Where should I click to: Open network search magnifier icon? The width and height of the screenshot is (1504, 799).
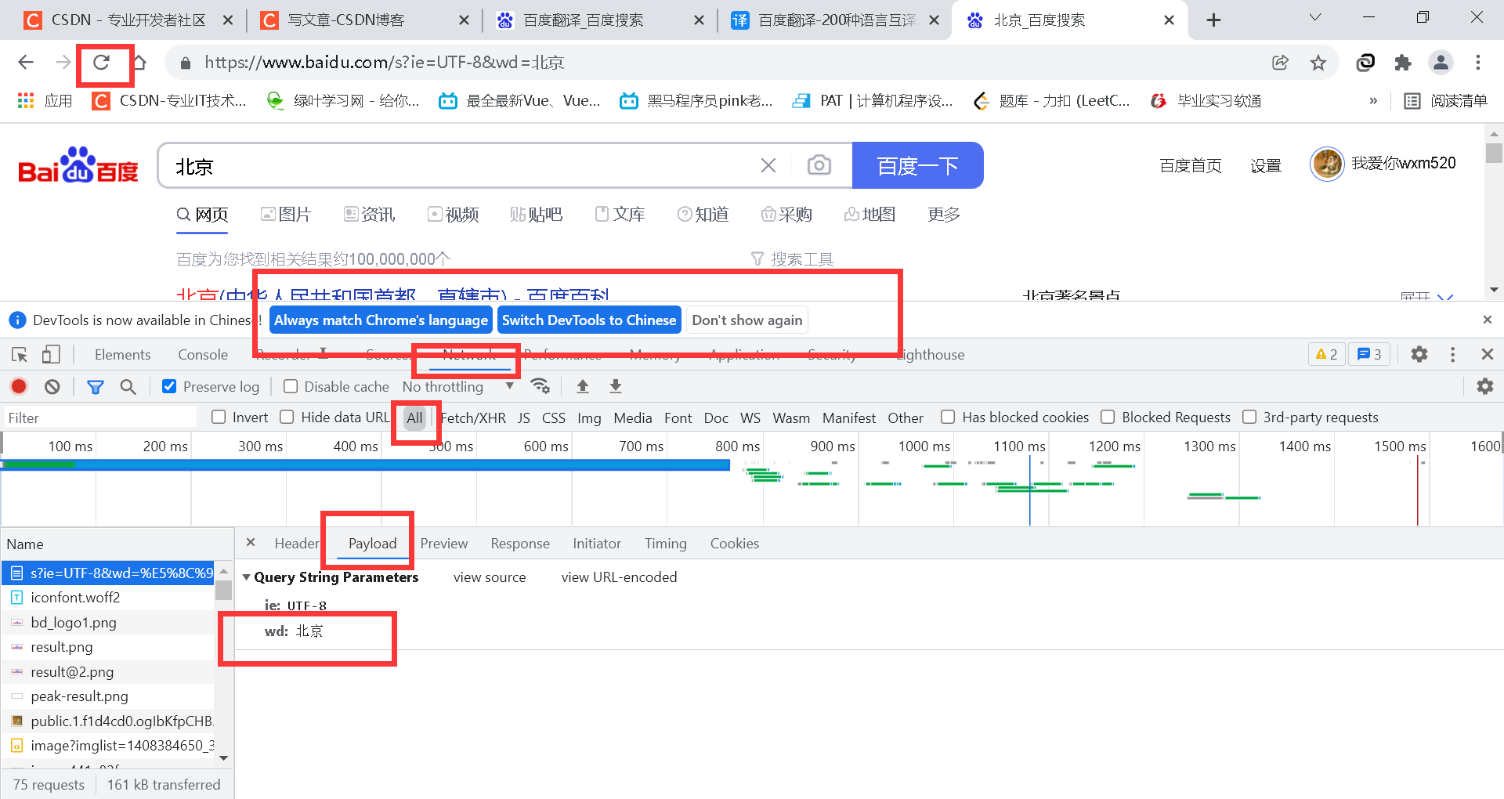tap(128, 386)
